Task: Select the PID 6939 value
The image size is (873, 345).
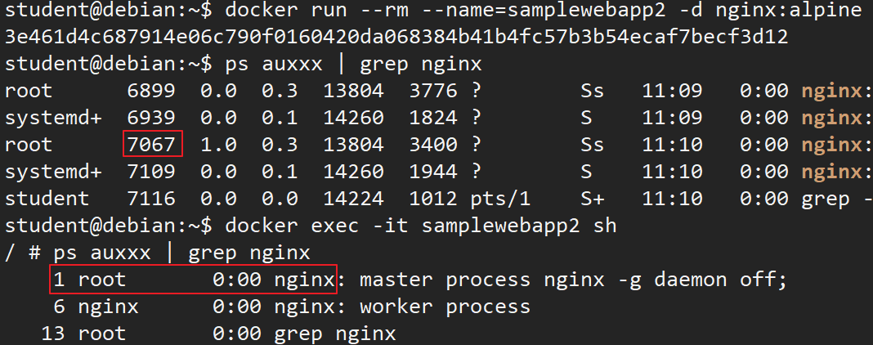Action: tap(151, 118)
